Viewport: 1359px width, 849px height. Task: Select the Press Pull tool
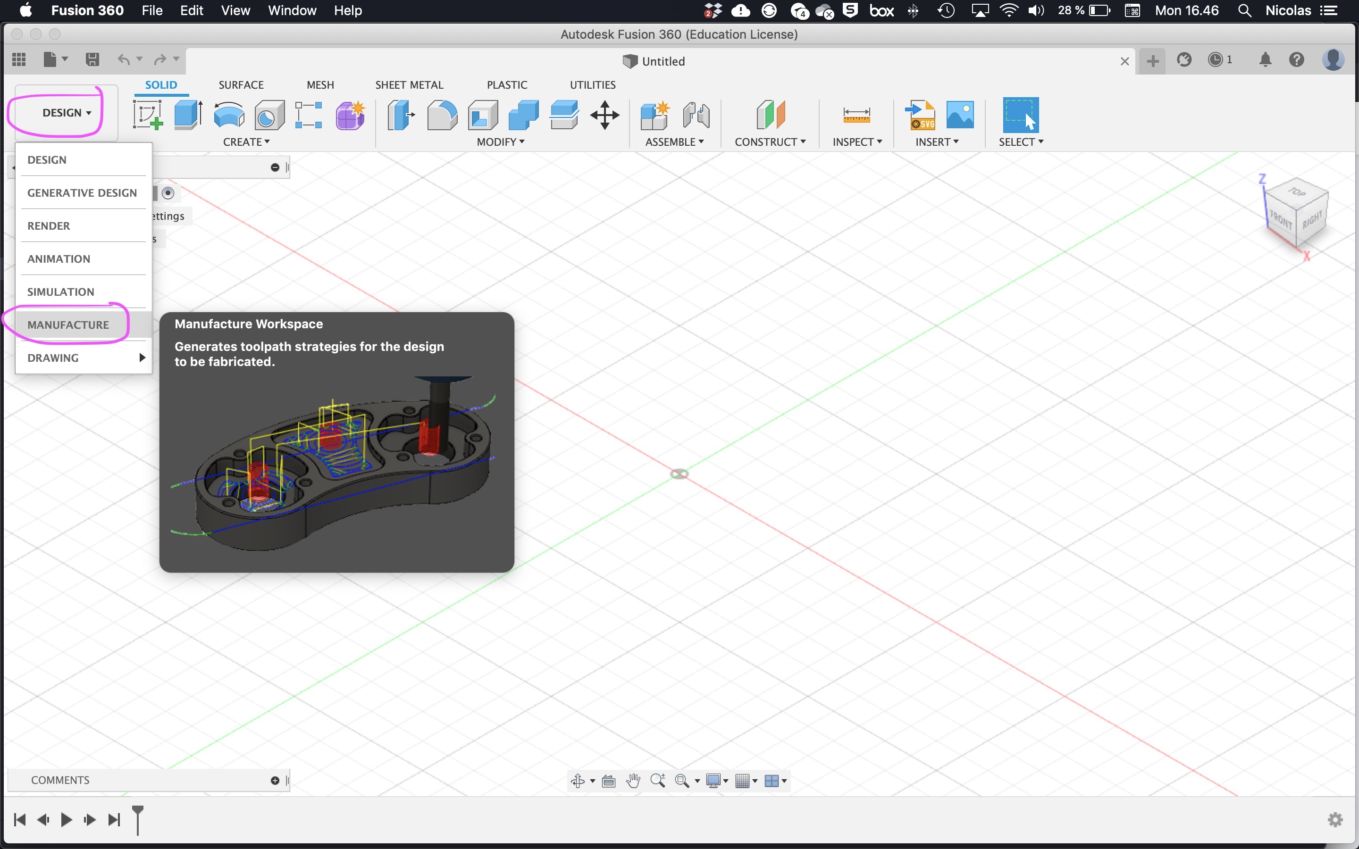coord(401,115)
